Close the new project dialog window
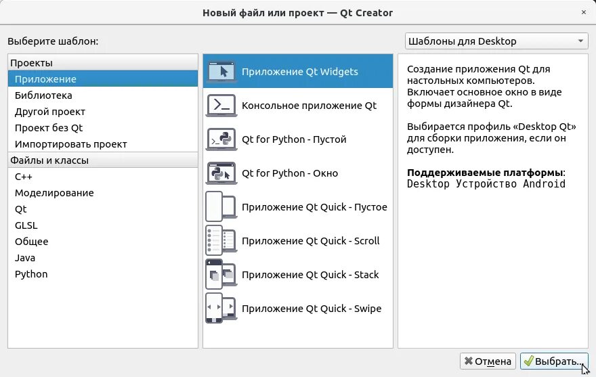Image resolution: width=596 pixels, height=377 pixels. pos(583,13)
